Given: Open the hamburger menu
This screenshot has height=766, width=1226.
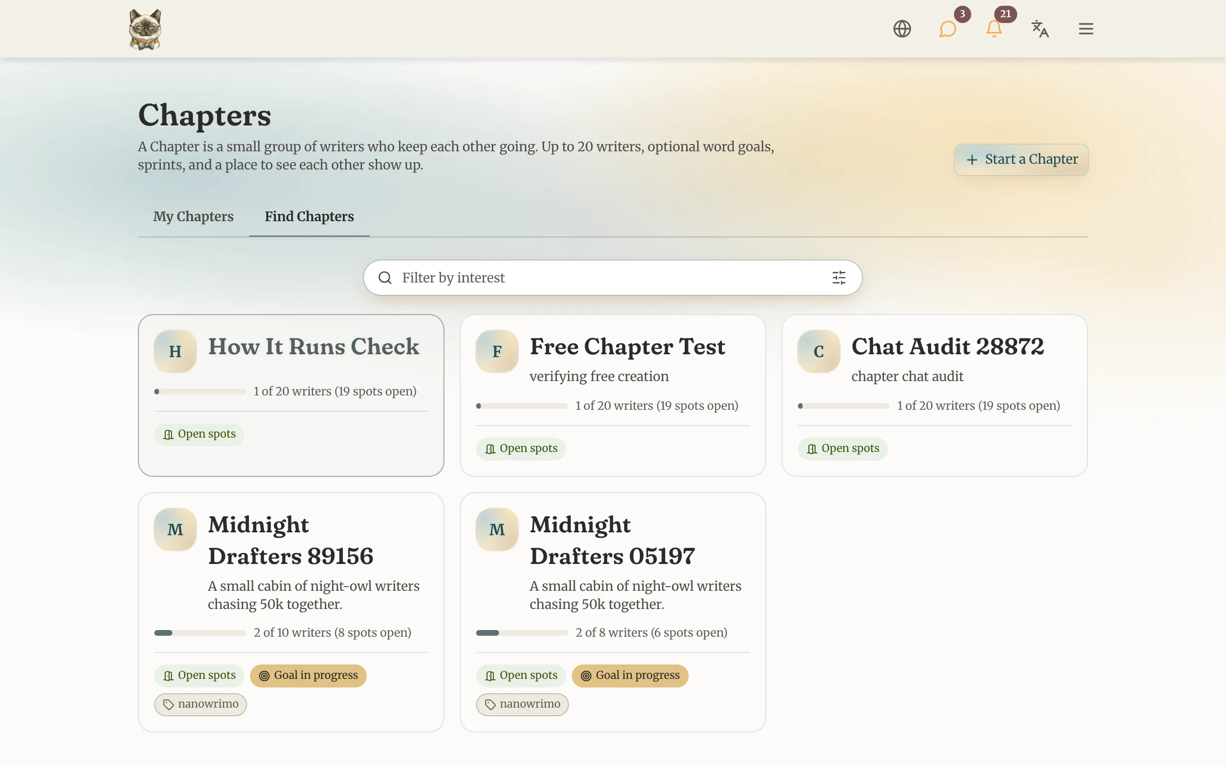Looking at the screenshot, I should click(1086, 29).
